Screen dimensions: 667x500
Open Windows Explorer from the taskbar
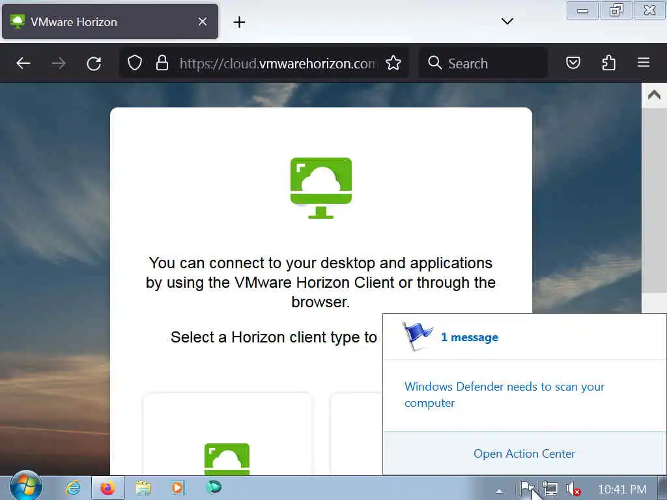pyautogui.click(x=143, y=488)
